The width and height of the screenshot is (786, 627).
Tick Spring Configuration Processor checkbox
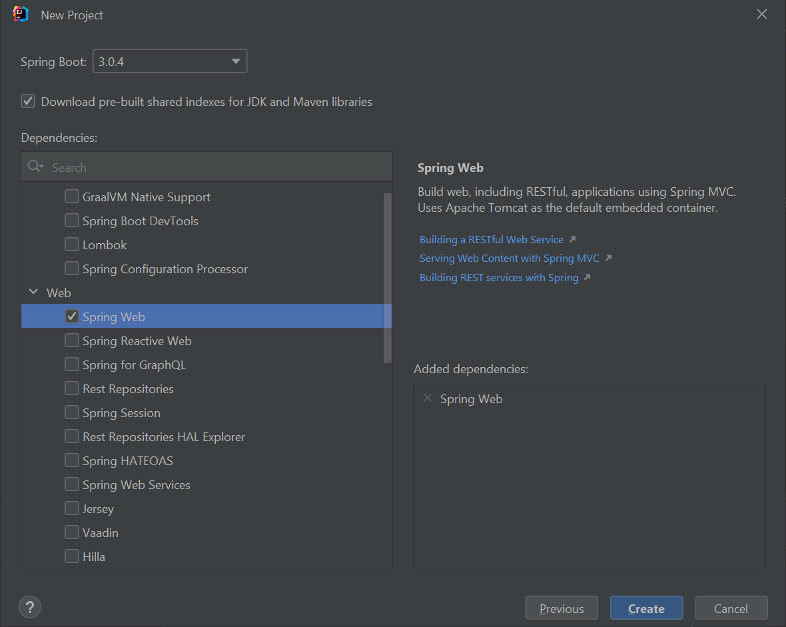[72, 269]
